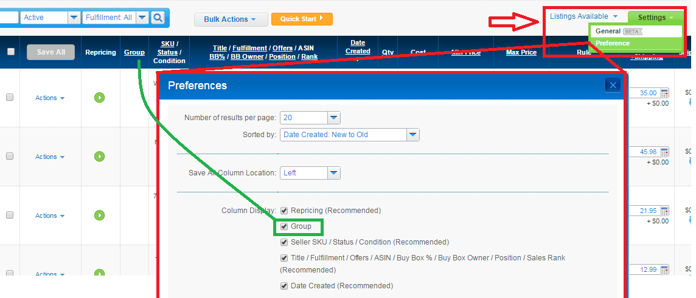This screenshot has width=696, height=298.
Task: Uncheck Title / Fulfillment / Offers column option
Action: (284, 258)
